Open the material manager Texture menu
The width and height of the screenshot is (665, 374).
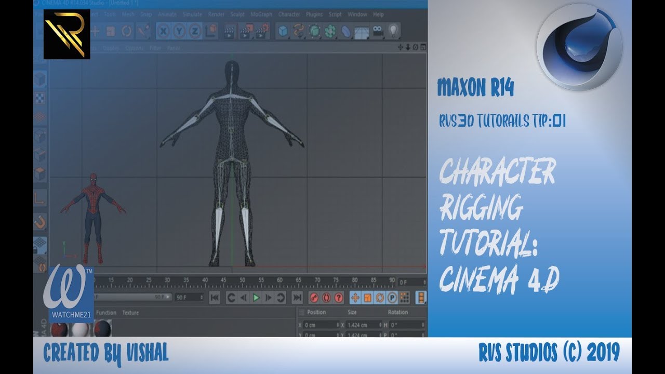(130, 313)
